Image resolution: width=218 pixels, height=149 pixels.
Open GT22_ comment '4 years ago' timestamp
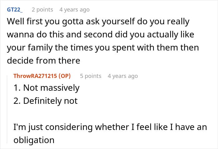[74, 10]
